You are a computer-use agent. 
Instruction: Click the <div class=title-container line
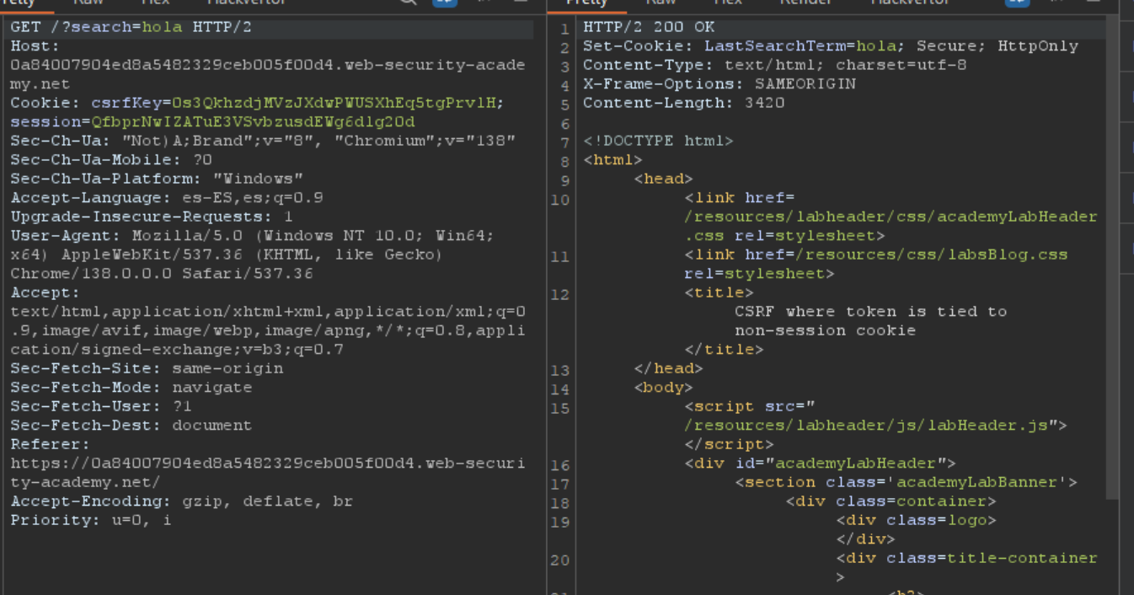click(x=967, y=558)
